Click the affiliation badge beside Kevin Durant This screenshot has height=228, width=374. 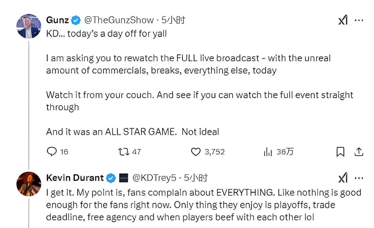(123, 178)
